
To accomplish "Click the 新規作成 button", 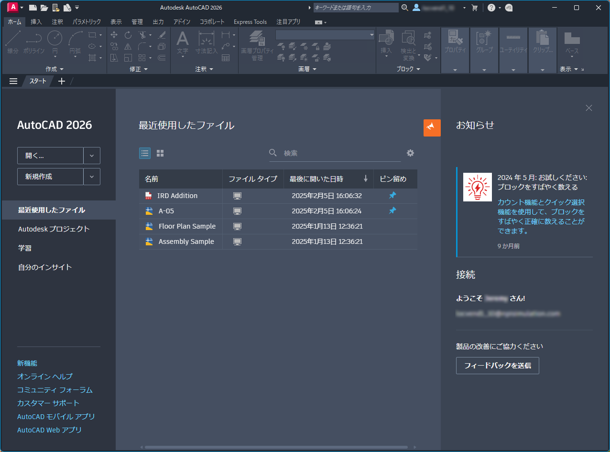I will click(x=50, y=177).
